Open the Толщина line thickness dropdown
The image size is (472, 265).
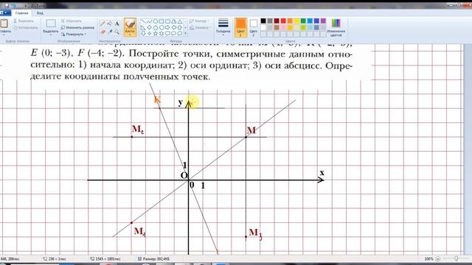[223, 27]
